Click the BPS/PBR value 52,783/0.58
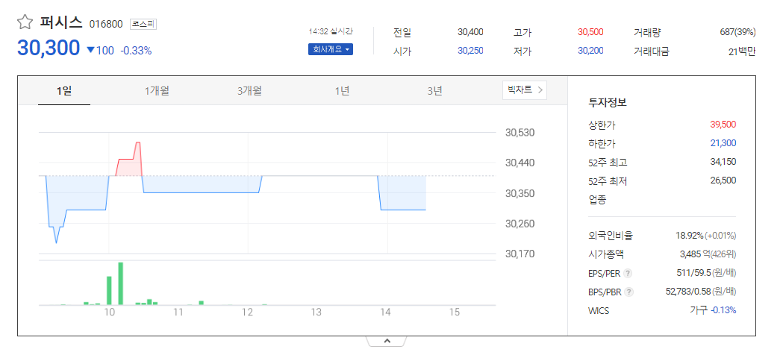 [688, 292]
